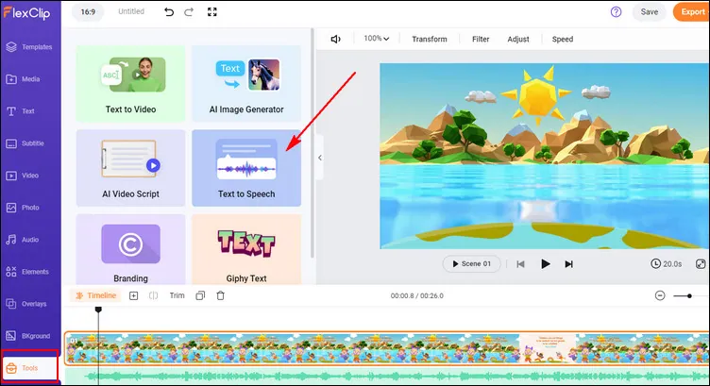Open the Text to Speech tool
Image resolution: width=710 pixels, height=386 pixels.
tap(246, 168)
